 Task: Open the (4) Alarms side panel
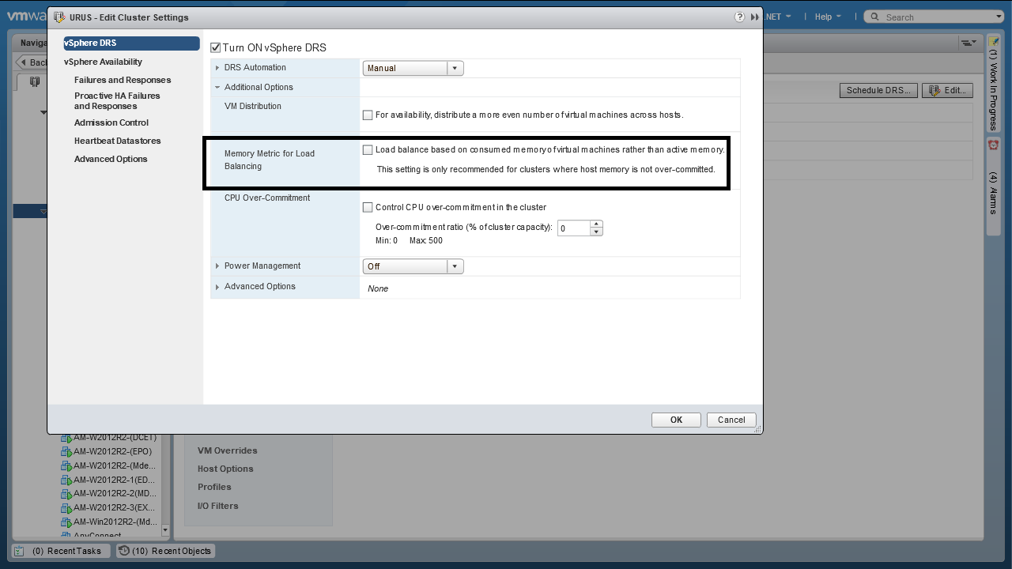click(x=994, y=186)
